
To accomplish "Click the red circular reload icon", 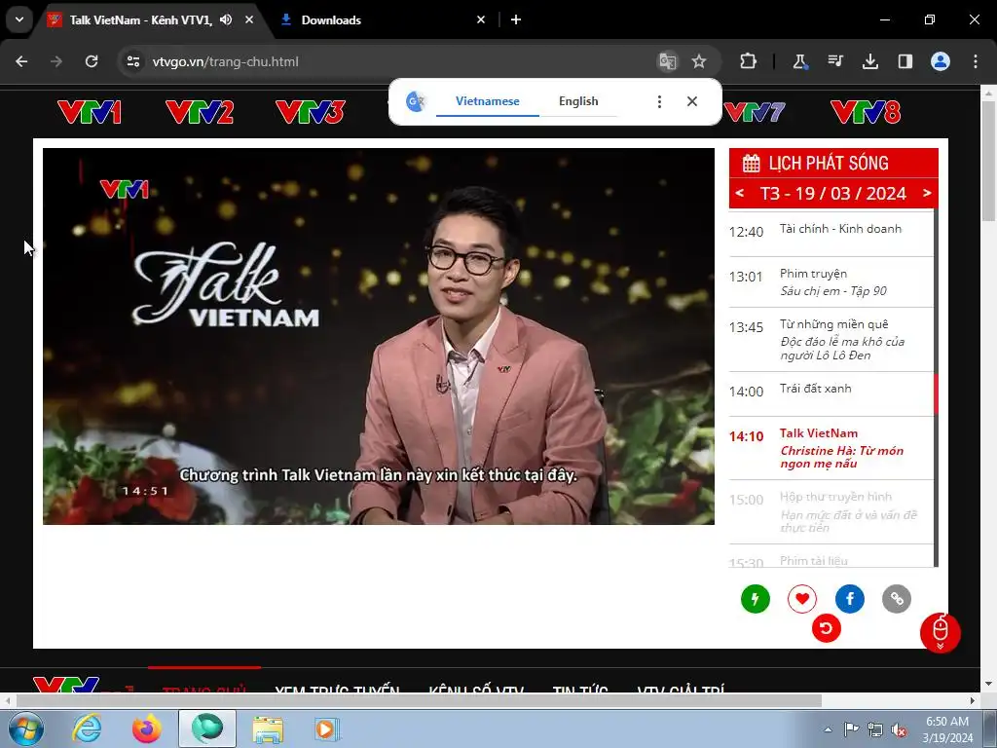I will pyautogui.click(x=826, y=628).
